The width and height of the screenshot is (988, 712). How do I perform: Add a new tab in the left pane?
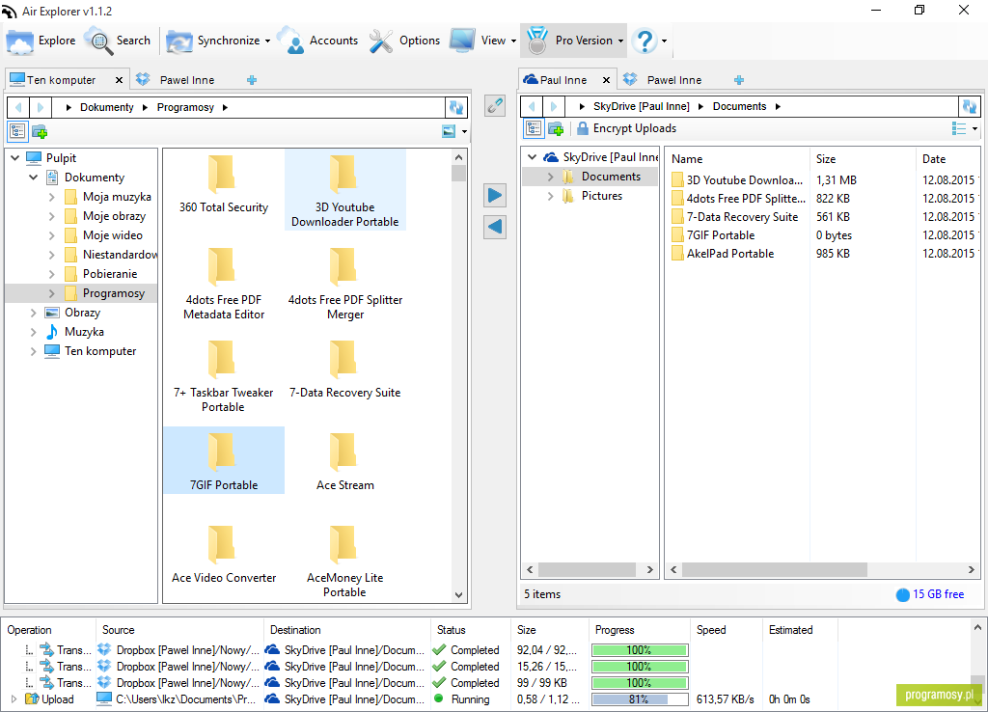(252, 80)
